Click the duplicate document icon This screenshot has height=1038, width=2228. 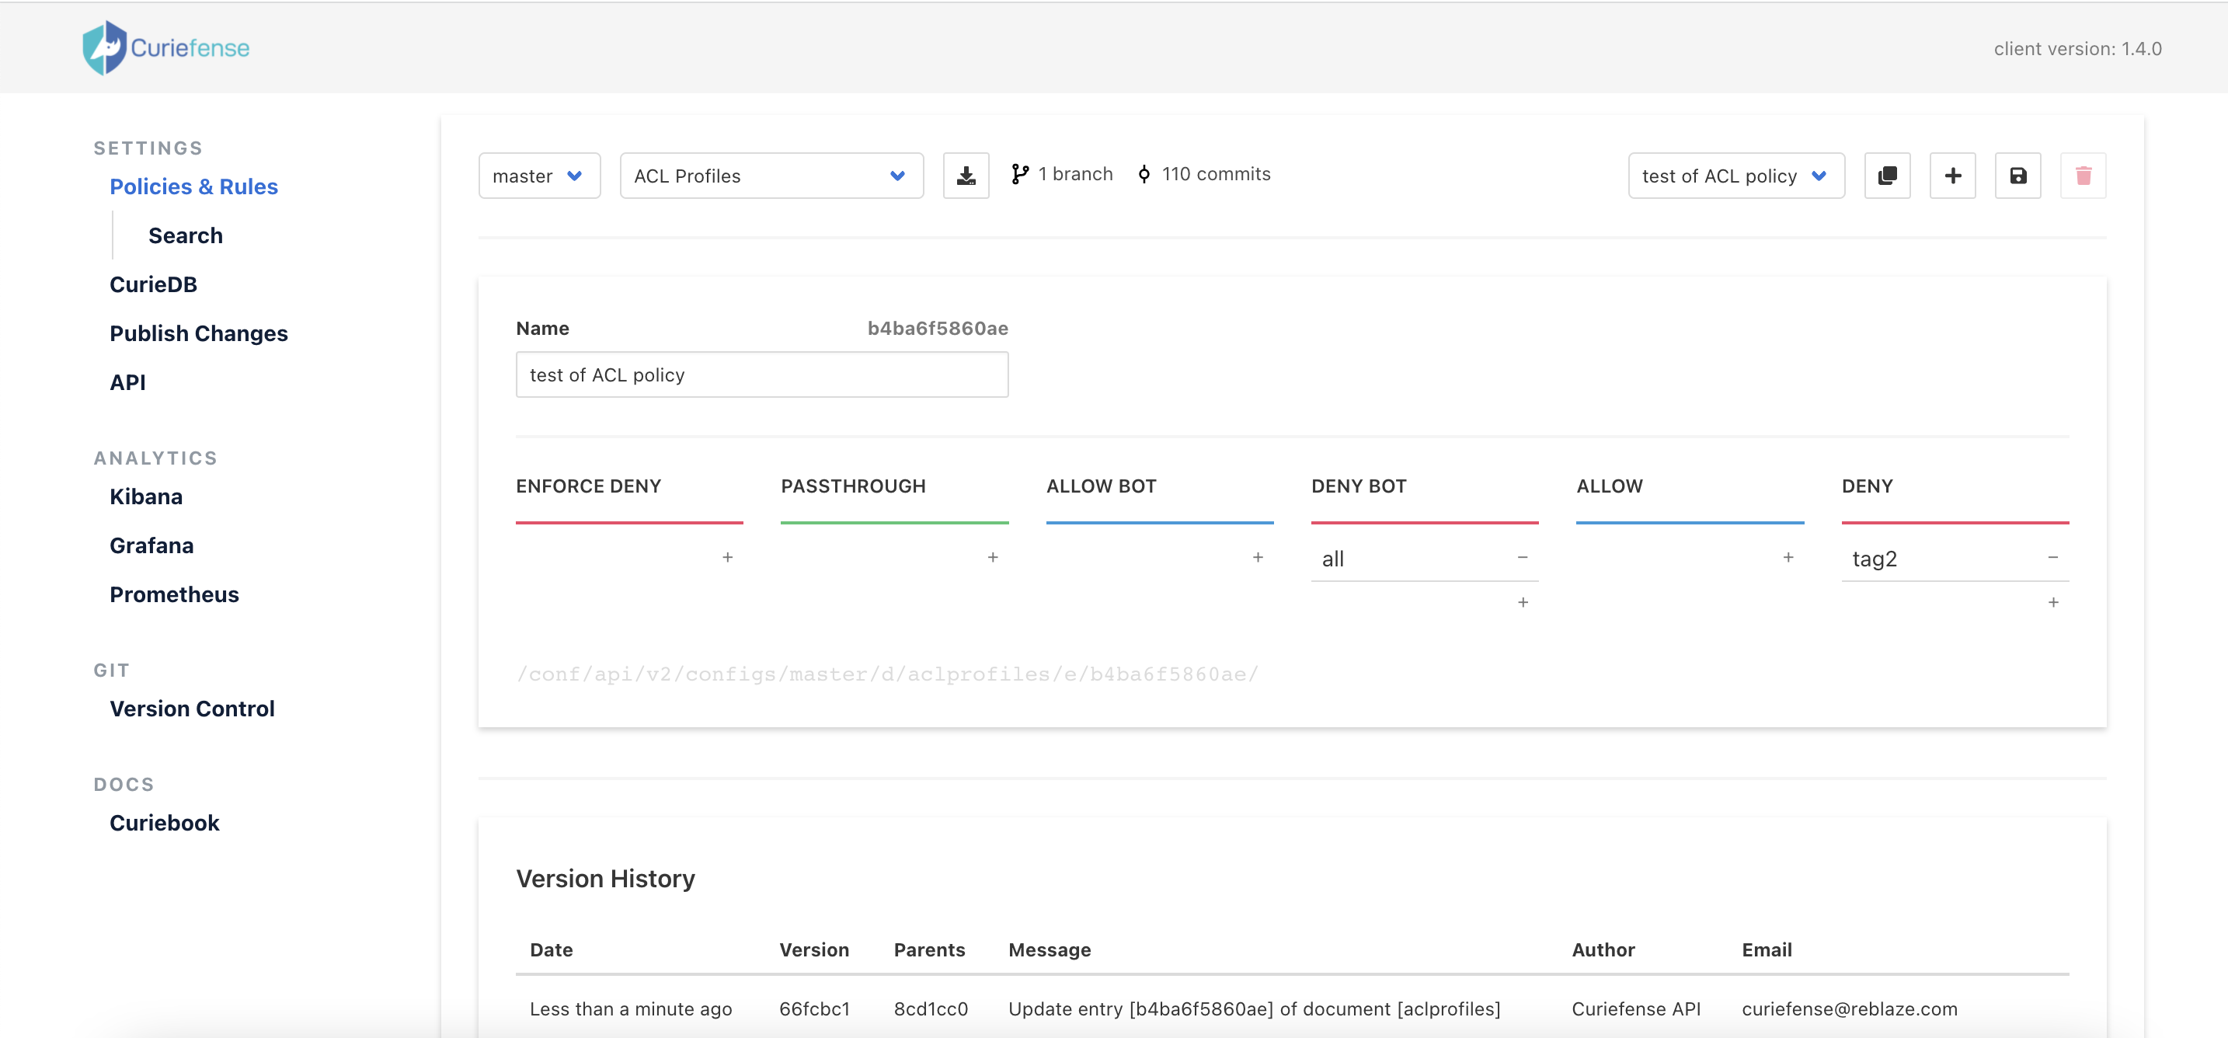(x=1886, y=176)
